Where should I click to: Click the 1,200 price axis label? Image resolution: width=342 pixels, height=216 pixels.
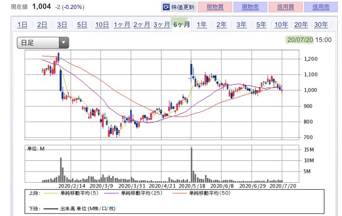tap(310, 59)
